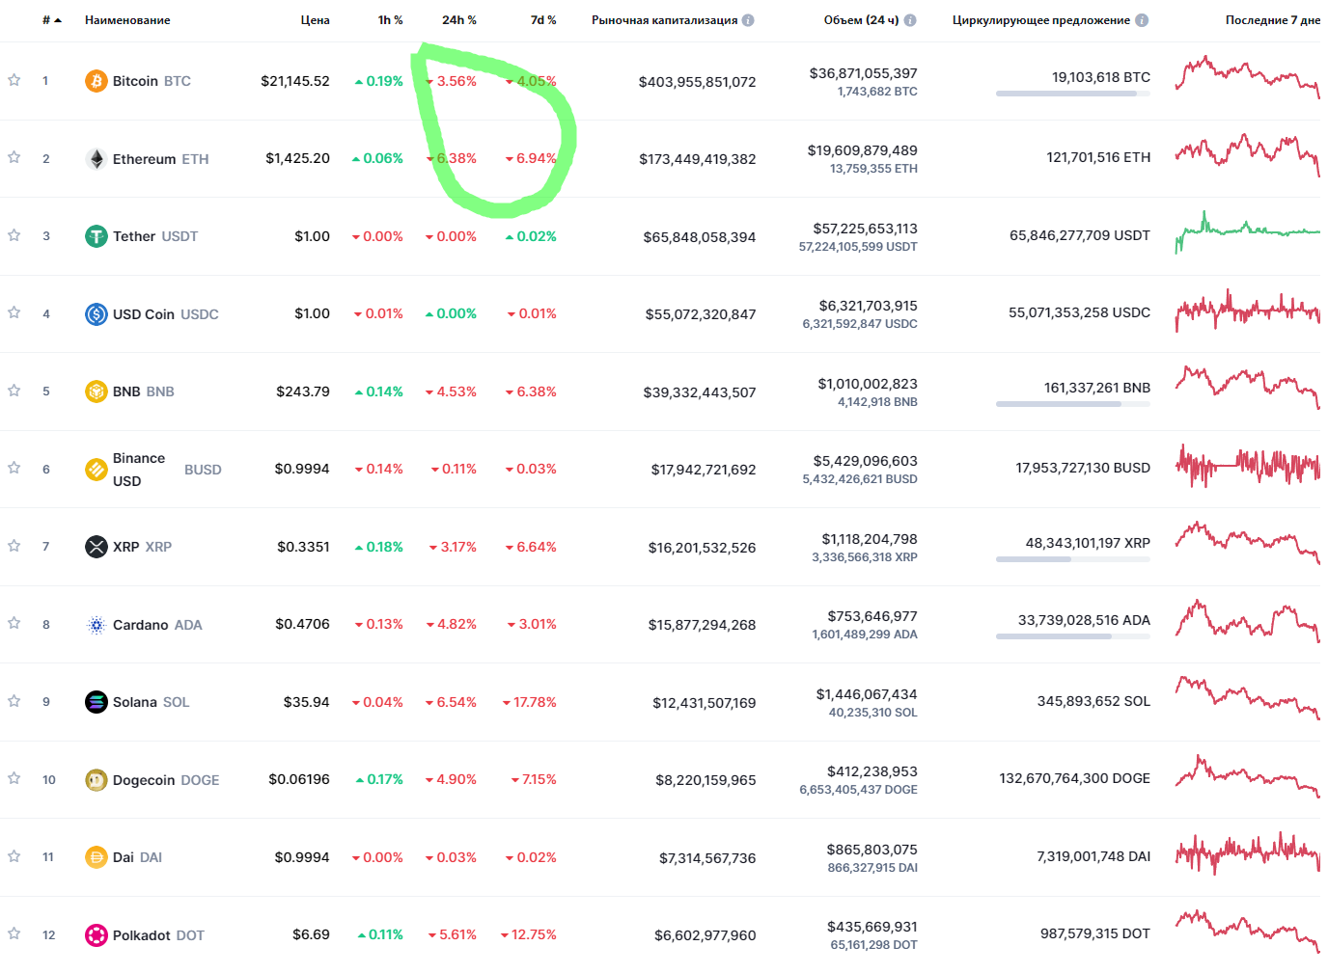Sort table by 24h % column

coord(459,20)
